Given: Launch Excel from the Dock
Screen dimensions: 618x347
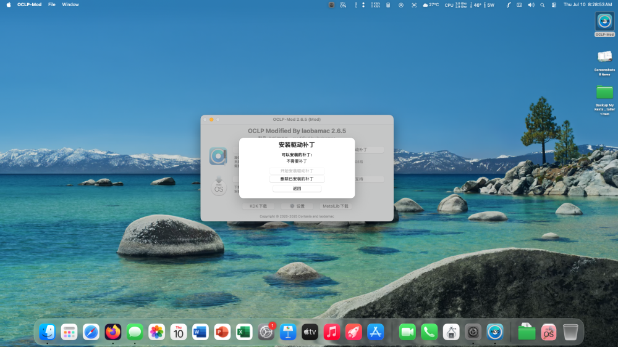Looking at the screenshot, I should pyautogui.click(x=244, y=332).
